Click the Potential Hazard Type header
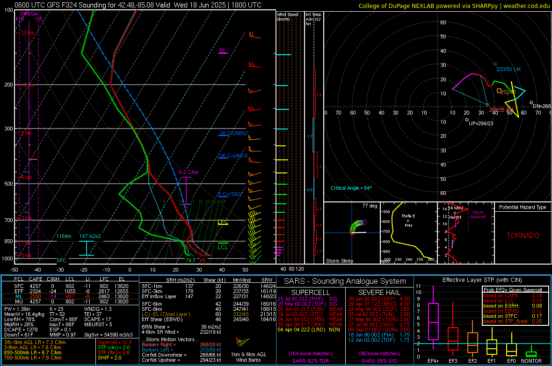The height and width of the screenshot is (366, 552). click(x=523, y=207)
